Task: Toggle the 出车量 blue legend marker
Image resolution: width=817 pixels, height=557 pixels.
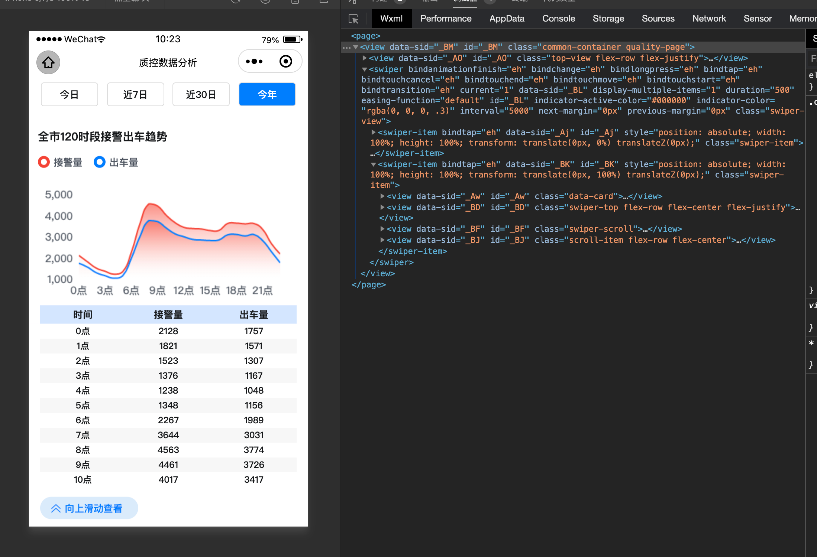Action: coord(100,162)
